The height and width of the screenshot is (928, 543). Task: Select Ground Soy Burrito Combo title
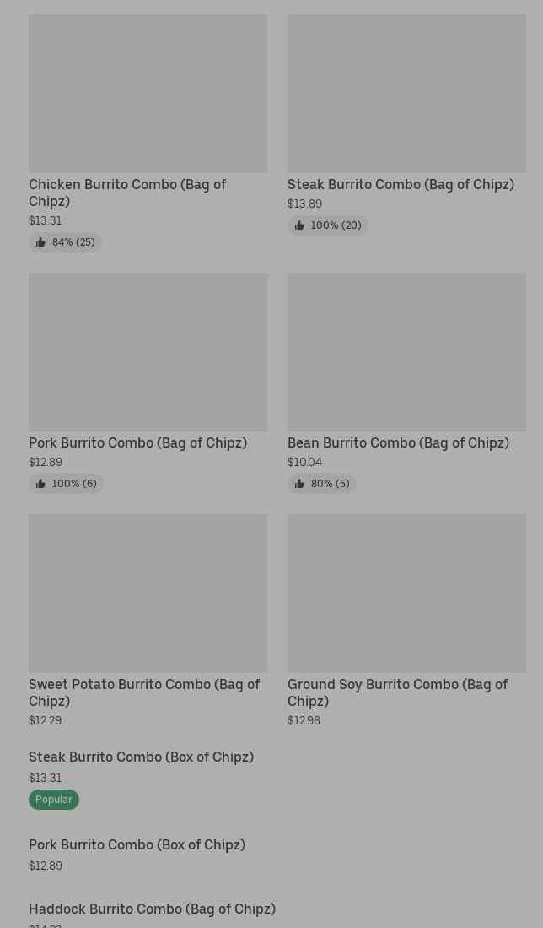(397, 692)
